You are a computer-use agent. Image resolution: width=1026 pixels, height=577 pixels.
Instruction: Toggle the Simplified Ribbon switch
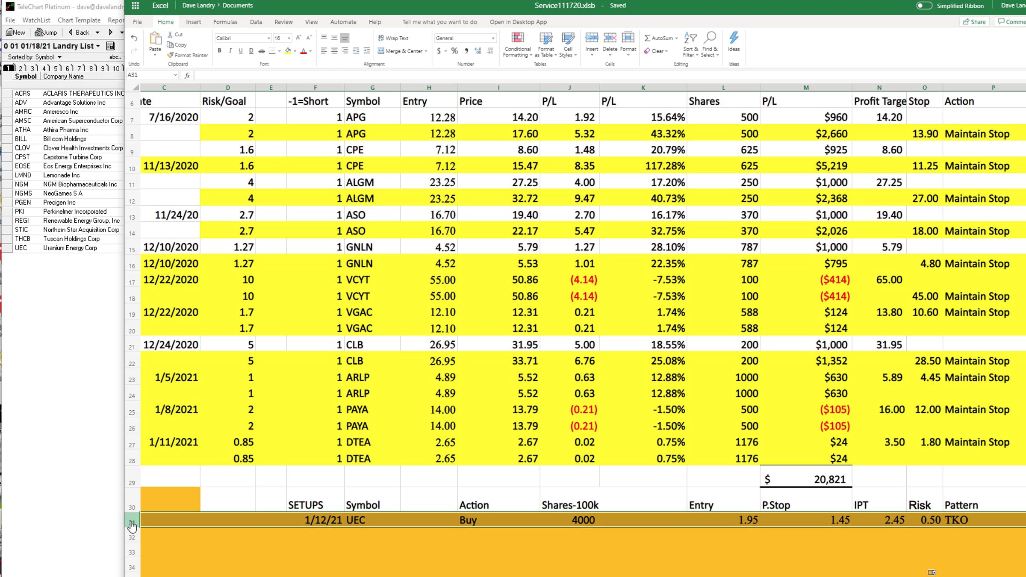point(924,6)
